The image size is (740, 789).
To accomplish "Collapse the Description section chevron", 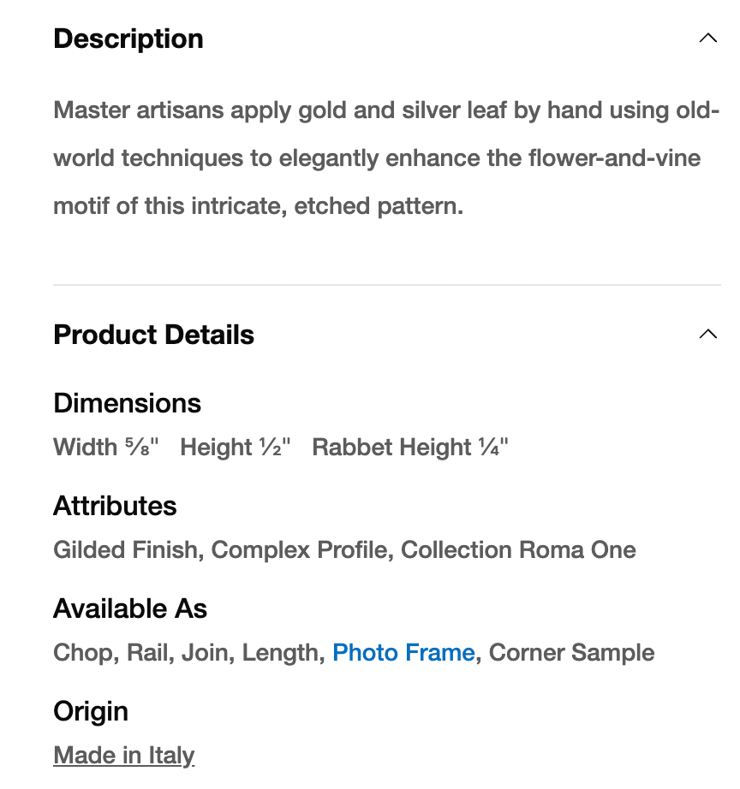I will coord(707,39).
